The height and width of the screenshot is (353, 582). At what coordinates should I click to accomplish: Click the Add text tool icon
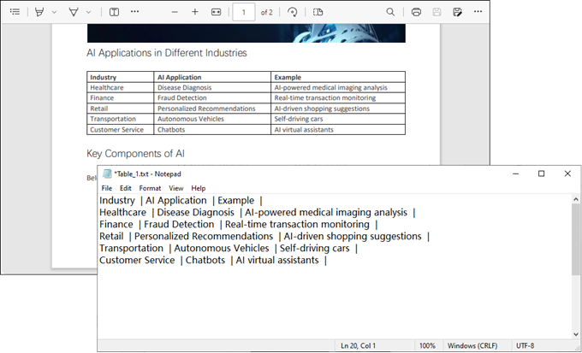click(x=114, y=12)
